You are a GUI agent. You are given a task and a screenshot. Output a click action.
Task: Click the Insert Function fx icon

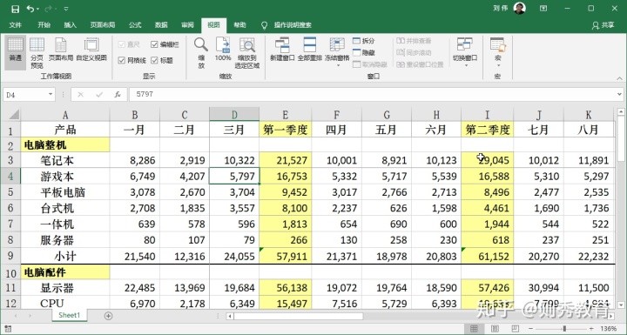point(118,95)
